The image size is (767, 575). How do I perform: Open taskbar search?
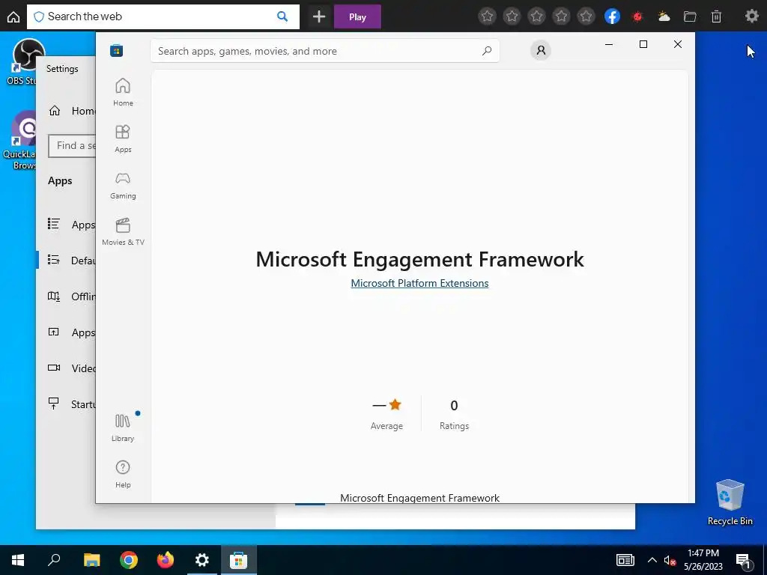pyautogui.click(x=54, y=560)
